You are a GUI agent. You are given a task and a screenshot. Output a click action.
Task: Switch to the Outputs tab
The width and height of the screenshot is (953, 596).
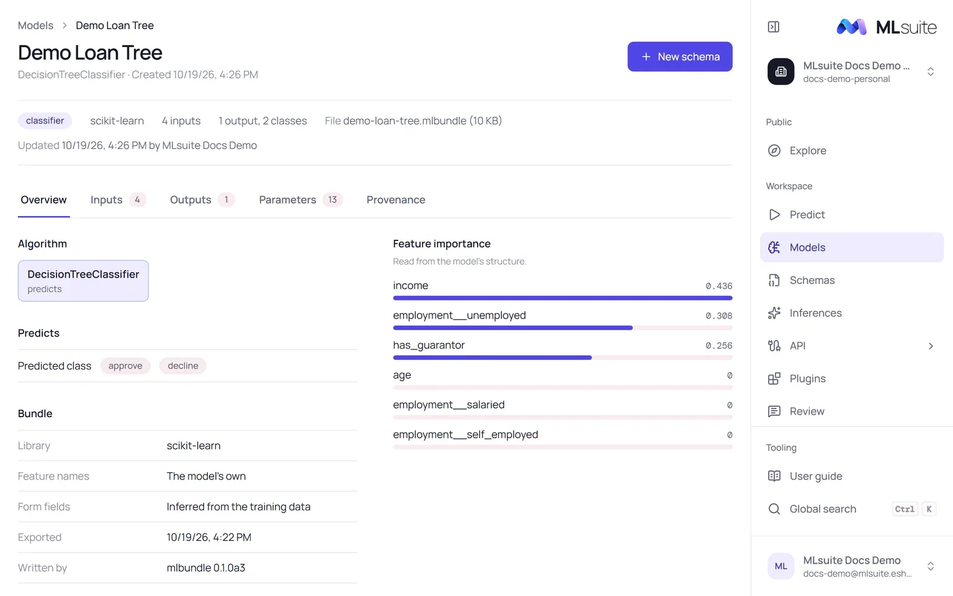202,200
